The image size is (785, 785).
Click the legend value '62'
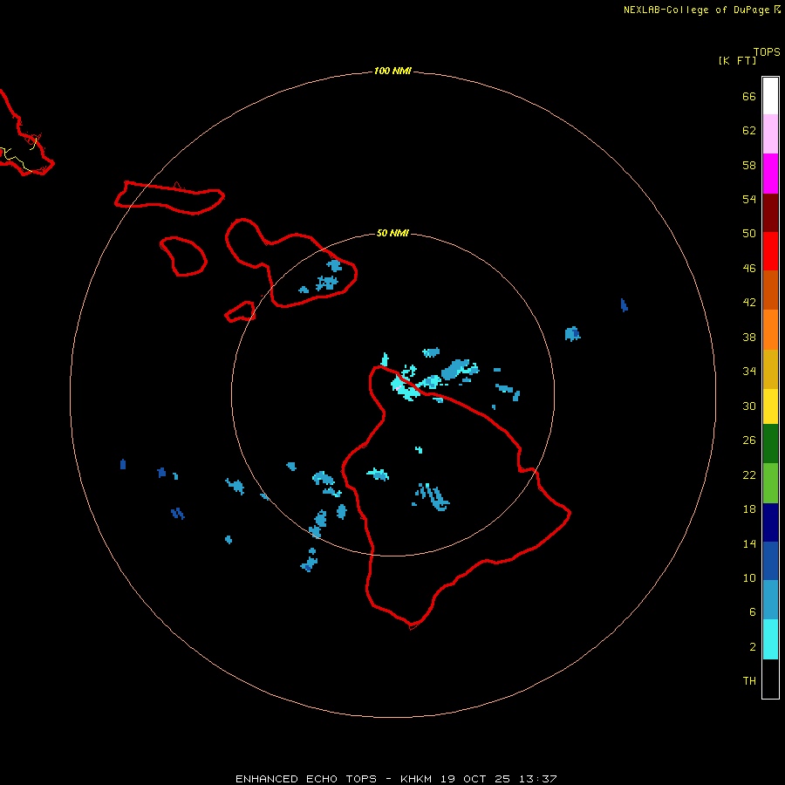749,131
